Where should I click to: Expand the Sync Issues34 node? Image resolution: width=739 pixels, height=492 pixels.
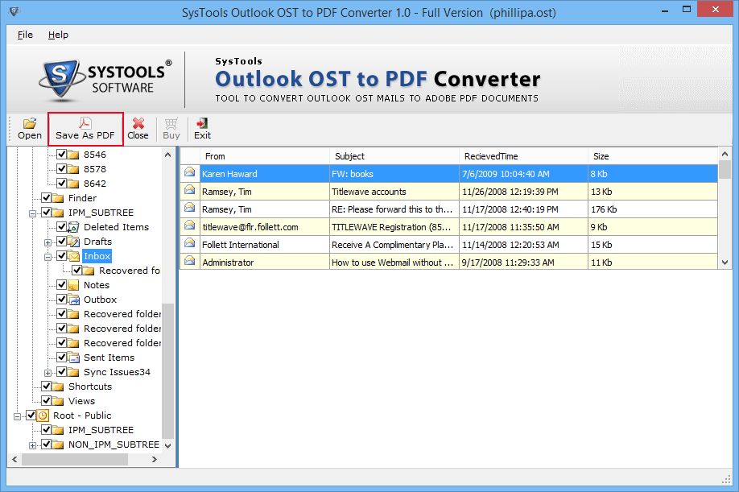point(47,374)
